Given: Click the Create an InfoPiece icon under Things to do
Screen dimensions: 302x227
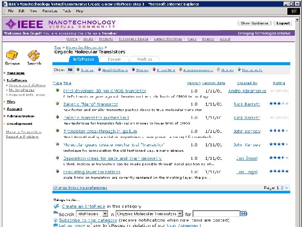Looking at the screenshot, I should click(x=56, y=206).
